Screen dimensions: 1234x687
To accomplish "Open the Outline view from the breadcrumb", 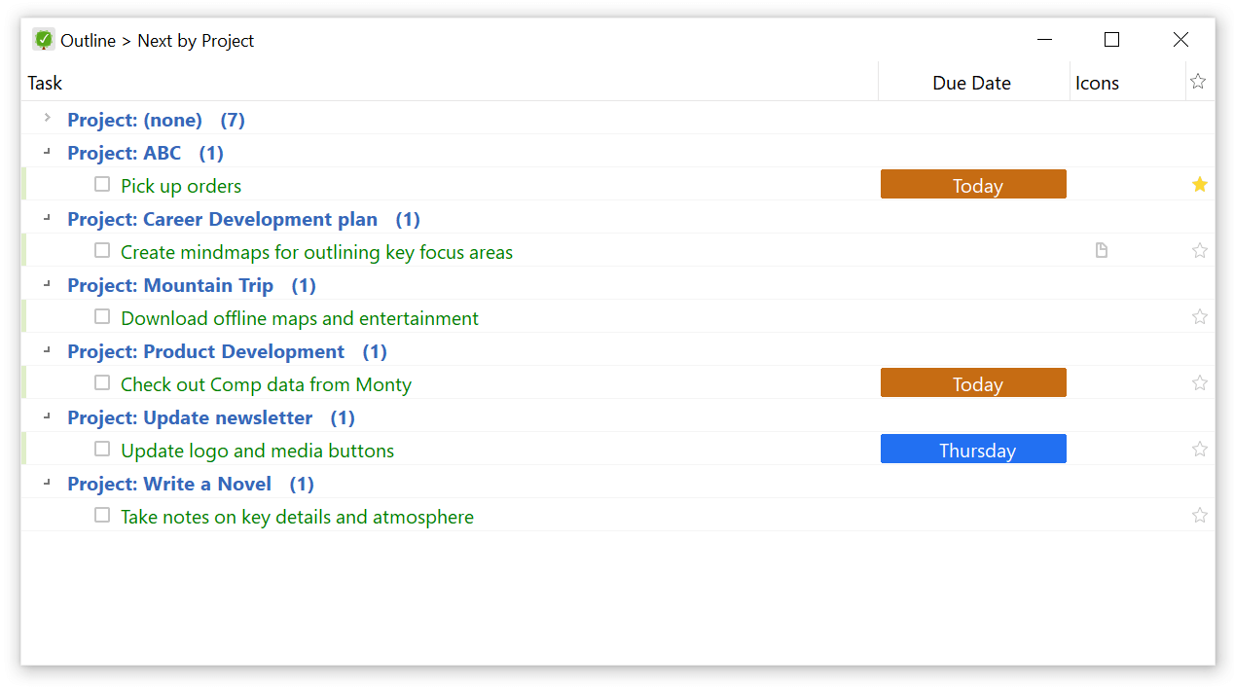I will 86,40.
